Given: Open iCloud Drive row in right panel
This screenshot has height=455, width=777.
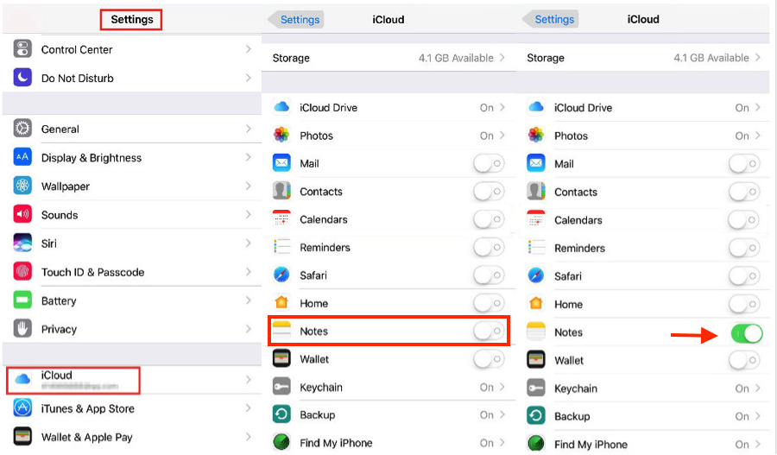Looking at the screenshot, I should 642,108.
